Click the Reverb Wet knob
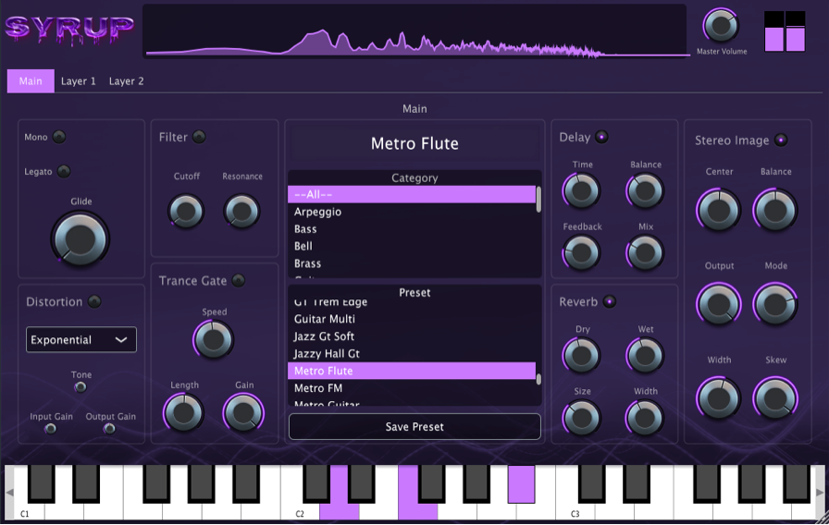The height and width of the screenshot is (525, 829). coord(645,355)
